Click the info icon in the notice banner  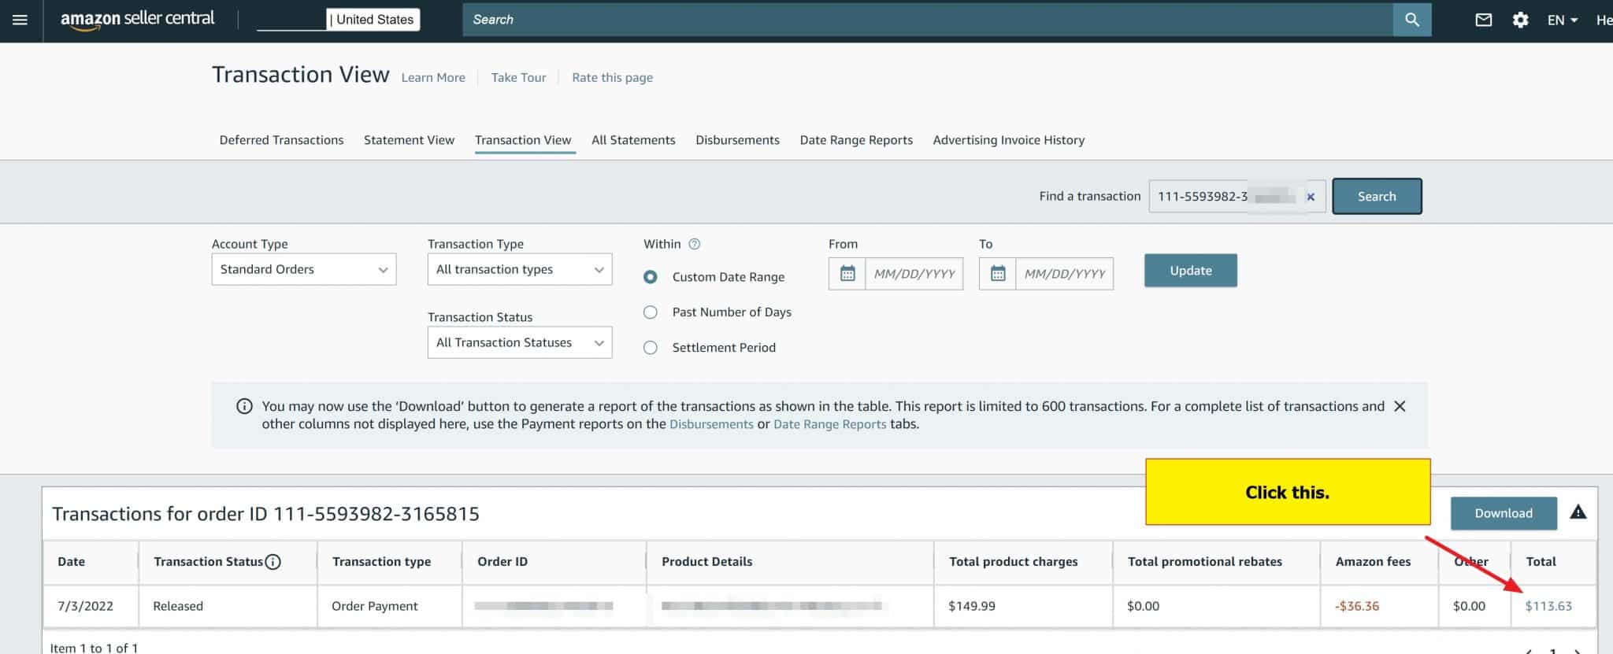245,406
